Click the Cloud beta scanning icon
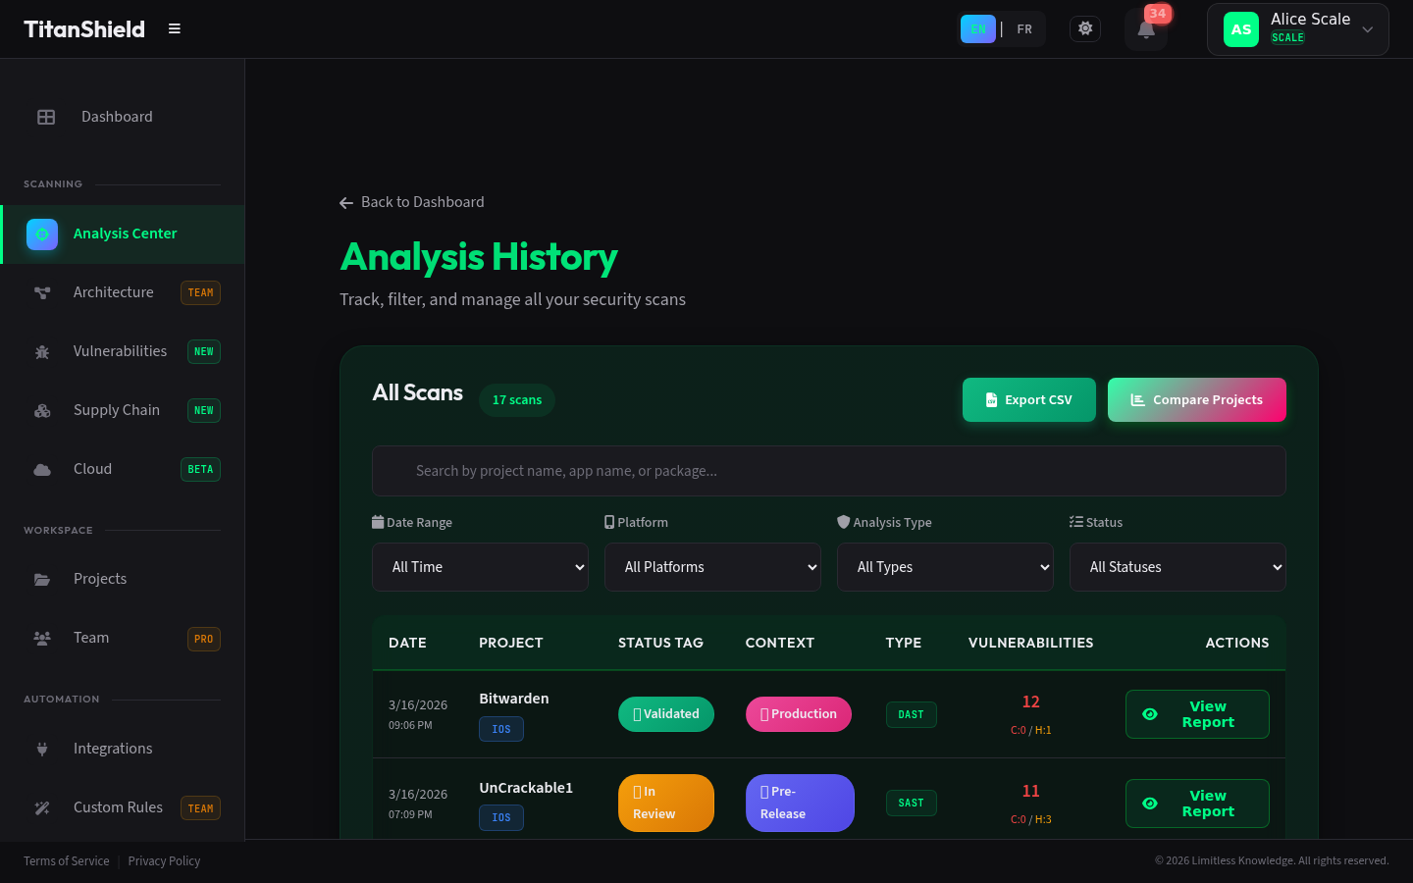Viewport: 1413px width, 883px height. tap(42, 469)
